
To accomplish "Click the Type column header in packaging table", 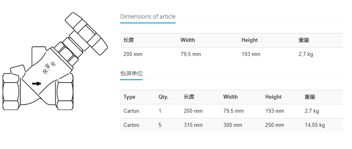I will [129, 97].
